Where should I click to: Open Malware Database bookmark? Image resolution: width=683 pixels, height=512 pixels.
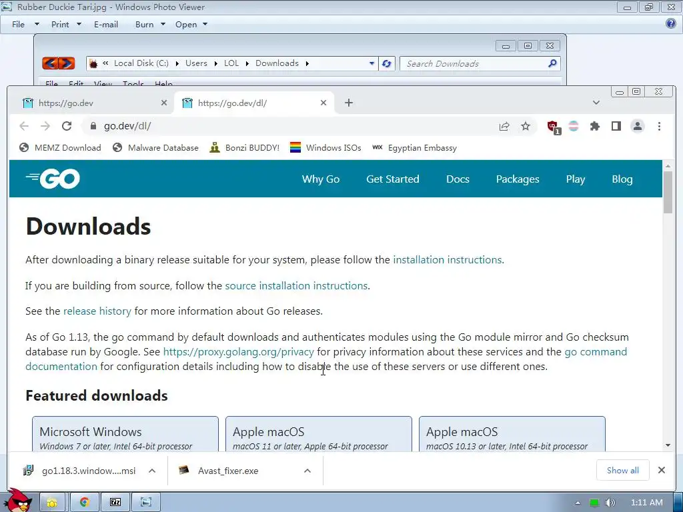click(x=155, y=147)
